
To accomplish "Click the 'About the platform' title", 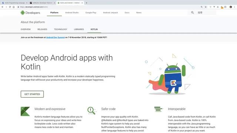I will [33, 22].
